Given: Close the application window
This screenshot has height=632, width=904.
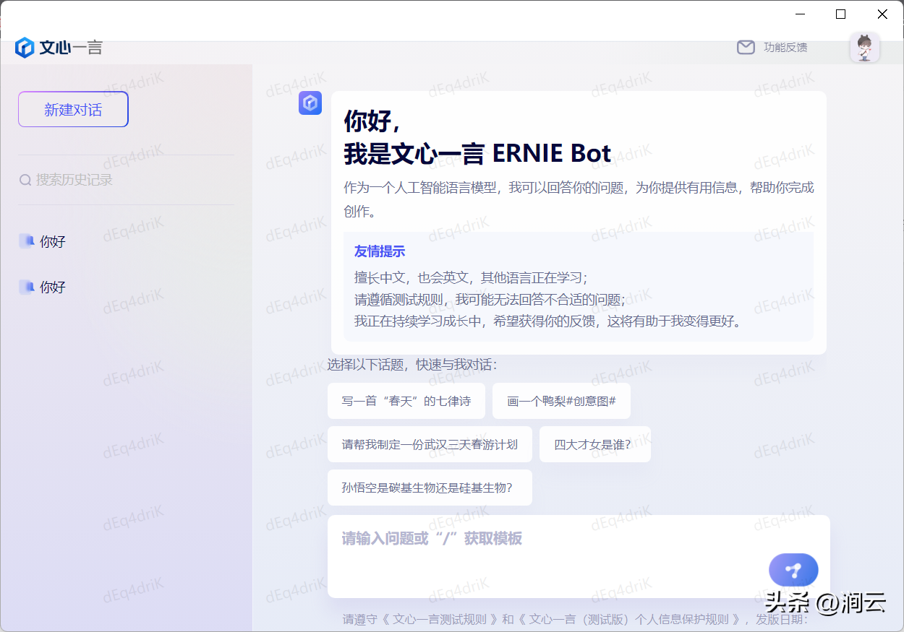Looking at the screenshot, I should [882, 14].
